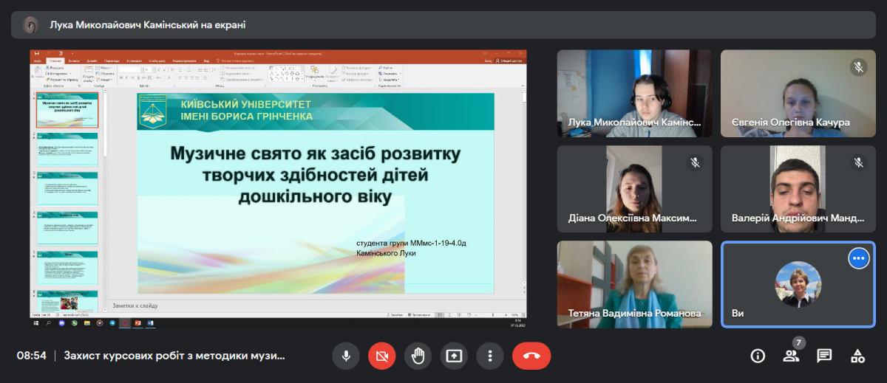Open the chat panel
This screenshot has height=383, width=887.
click(x=824, y=356)
